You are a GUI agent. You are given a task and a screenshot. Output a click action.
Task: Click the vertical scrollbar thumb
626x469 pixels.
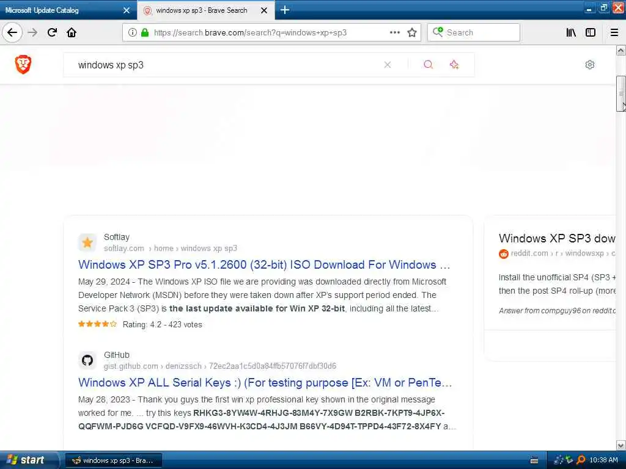[621, 93]
